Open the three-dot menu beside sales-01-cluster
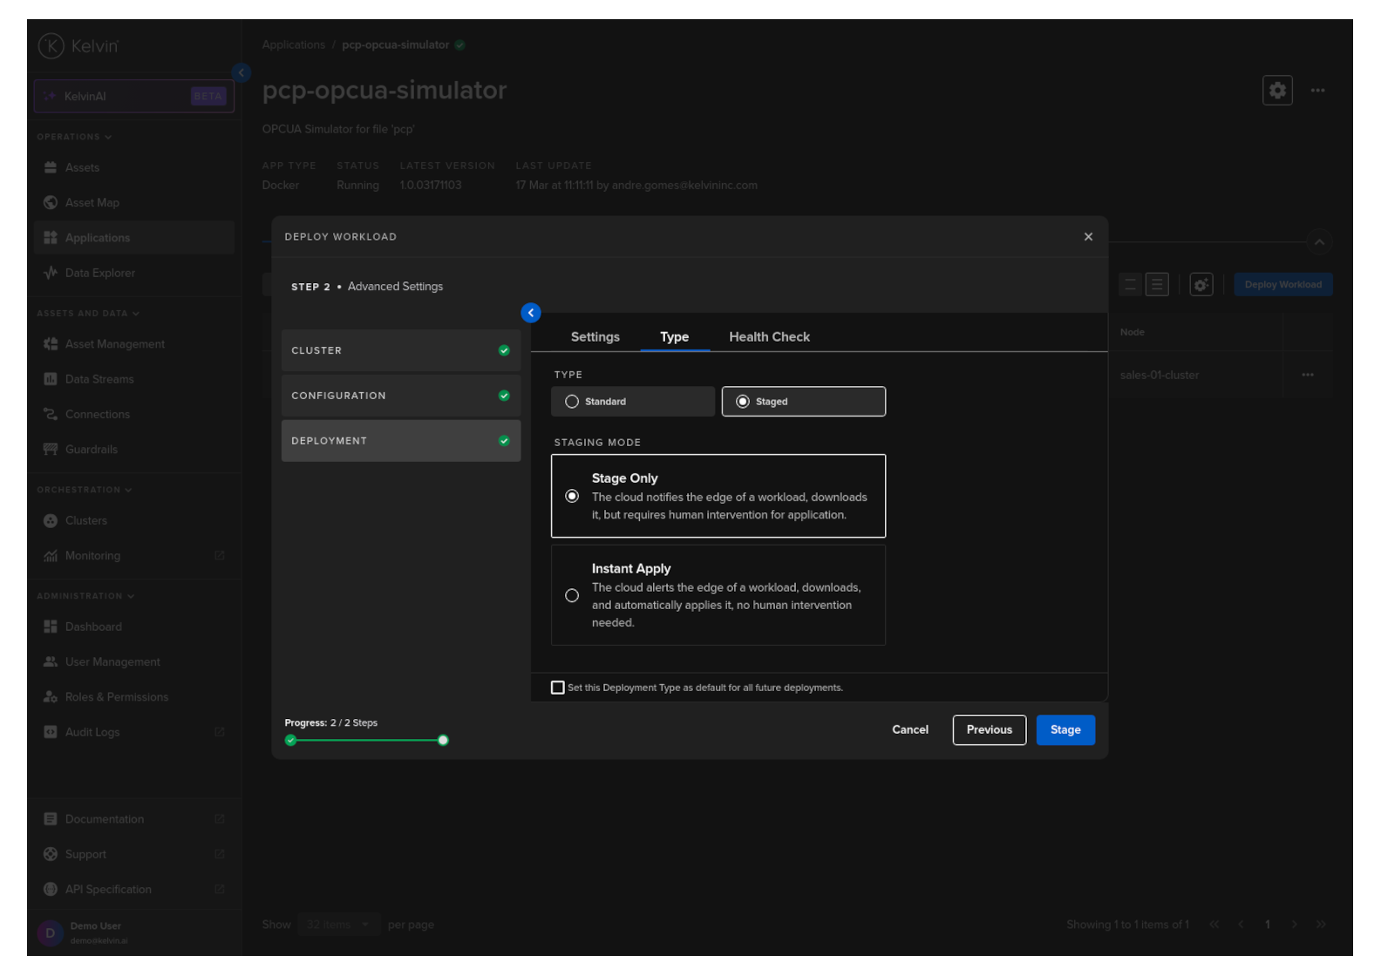Viewport: 1381px width, 976px height. point(1307,376)
